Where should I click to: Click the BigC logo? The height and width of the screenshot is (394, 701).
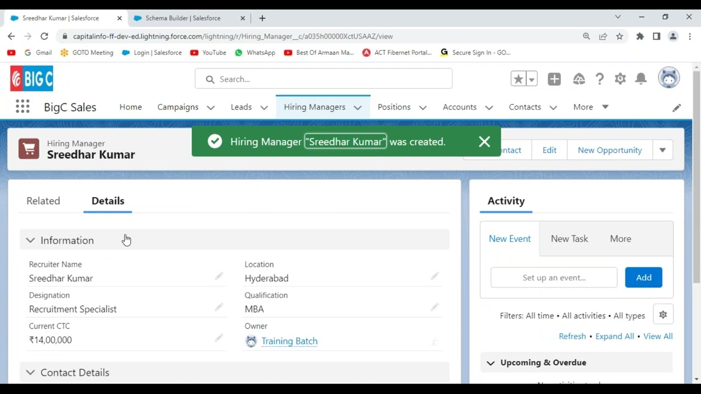click(x=32, y=79)
